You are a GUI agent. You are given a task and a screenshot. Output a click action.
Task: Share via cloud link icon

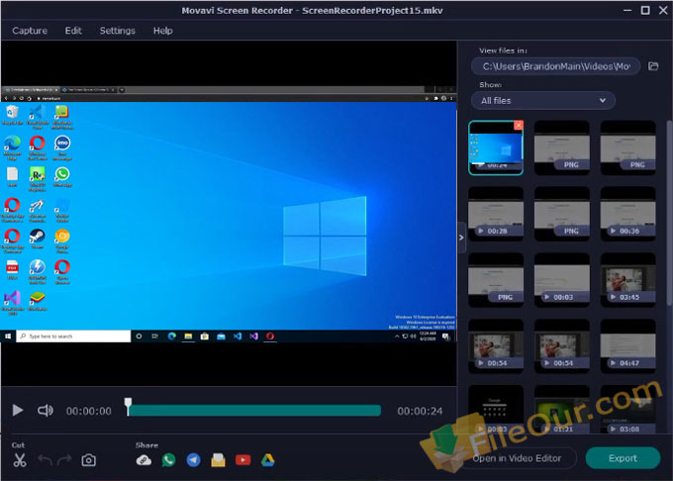click(x=144, y=460)
